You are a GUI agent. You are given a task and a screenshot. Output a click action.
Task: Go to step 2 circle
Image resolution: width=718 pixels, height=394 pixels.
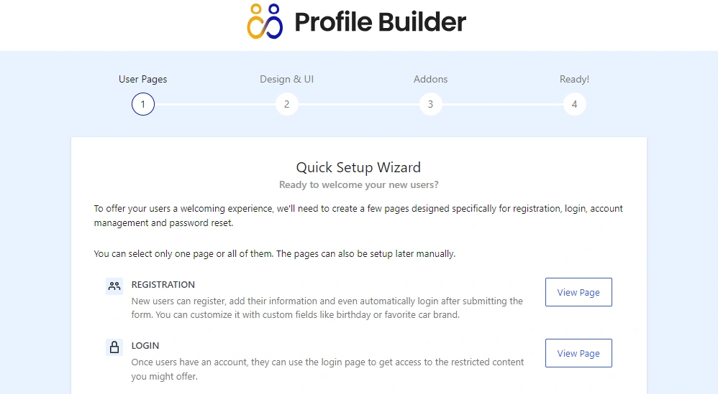pos(286,104)
